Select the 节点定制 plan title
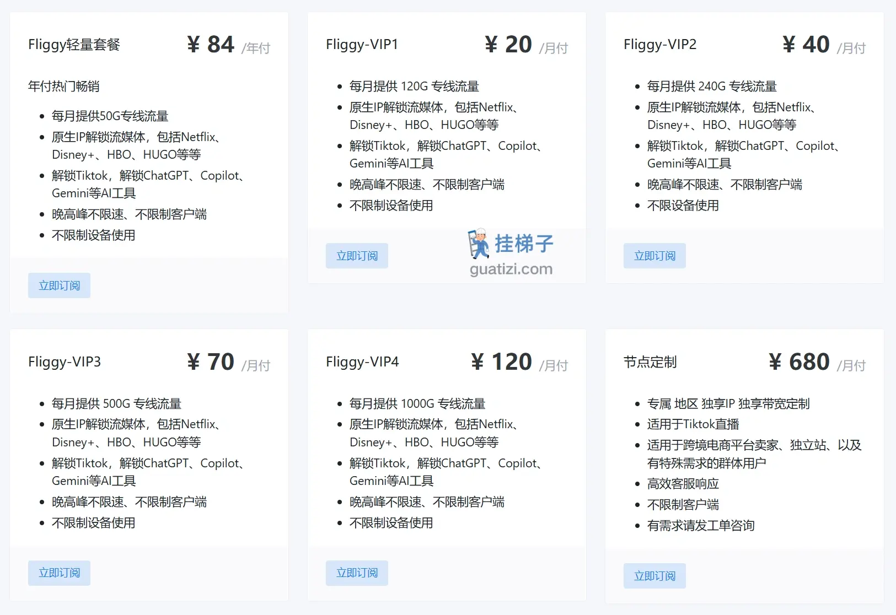Screen dimensions: 896x615 [650, 362]
